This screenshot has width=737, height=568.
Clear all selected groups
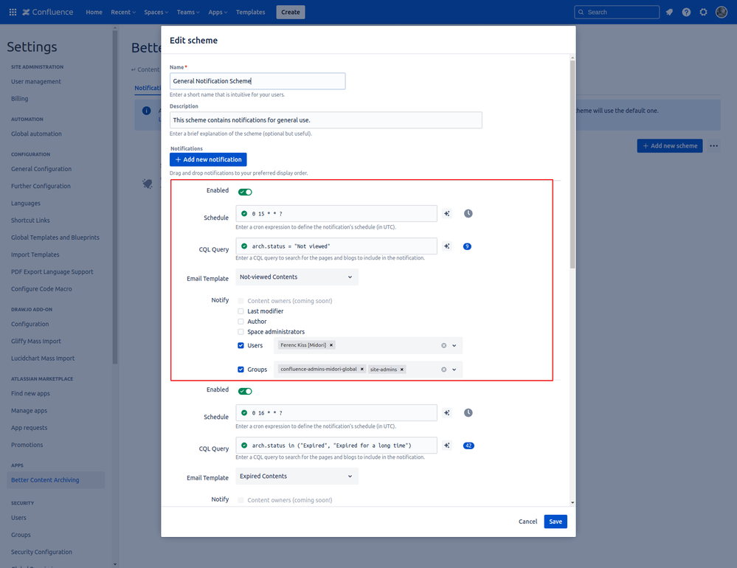click(443, 370)
